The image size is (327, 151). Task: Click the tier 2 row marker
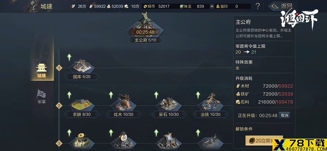click(59, 106)
